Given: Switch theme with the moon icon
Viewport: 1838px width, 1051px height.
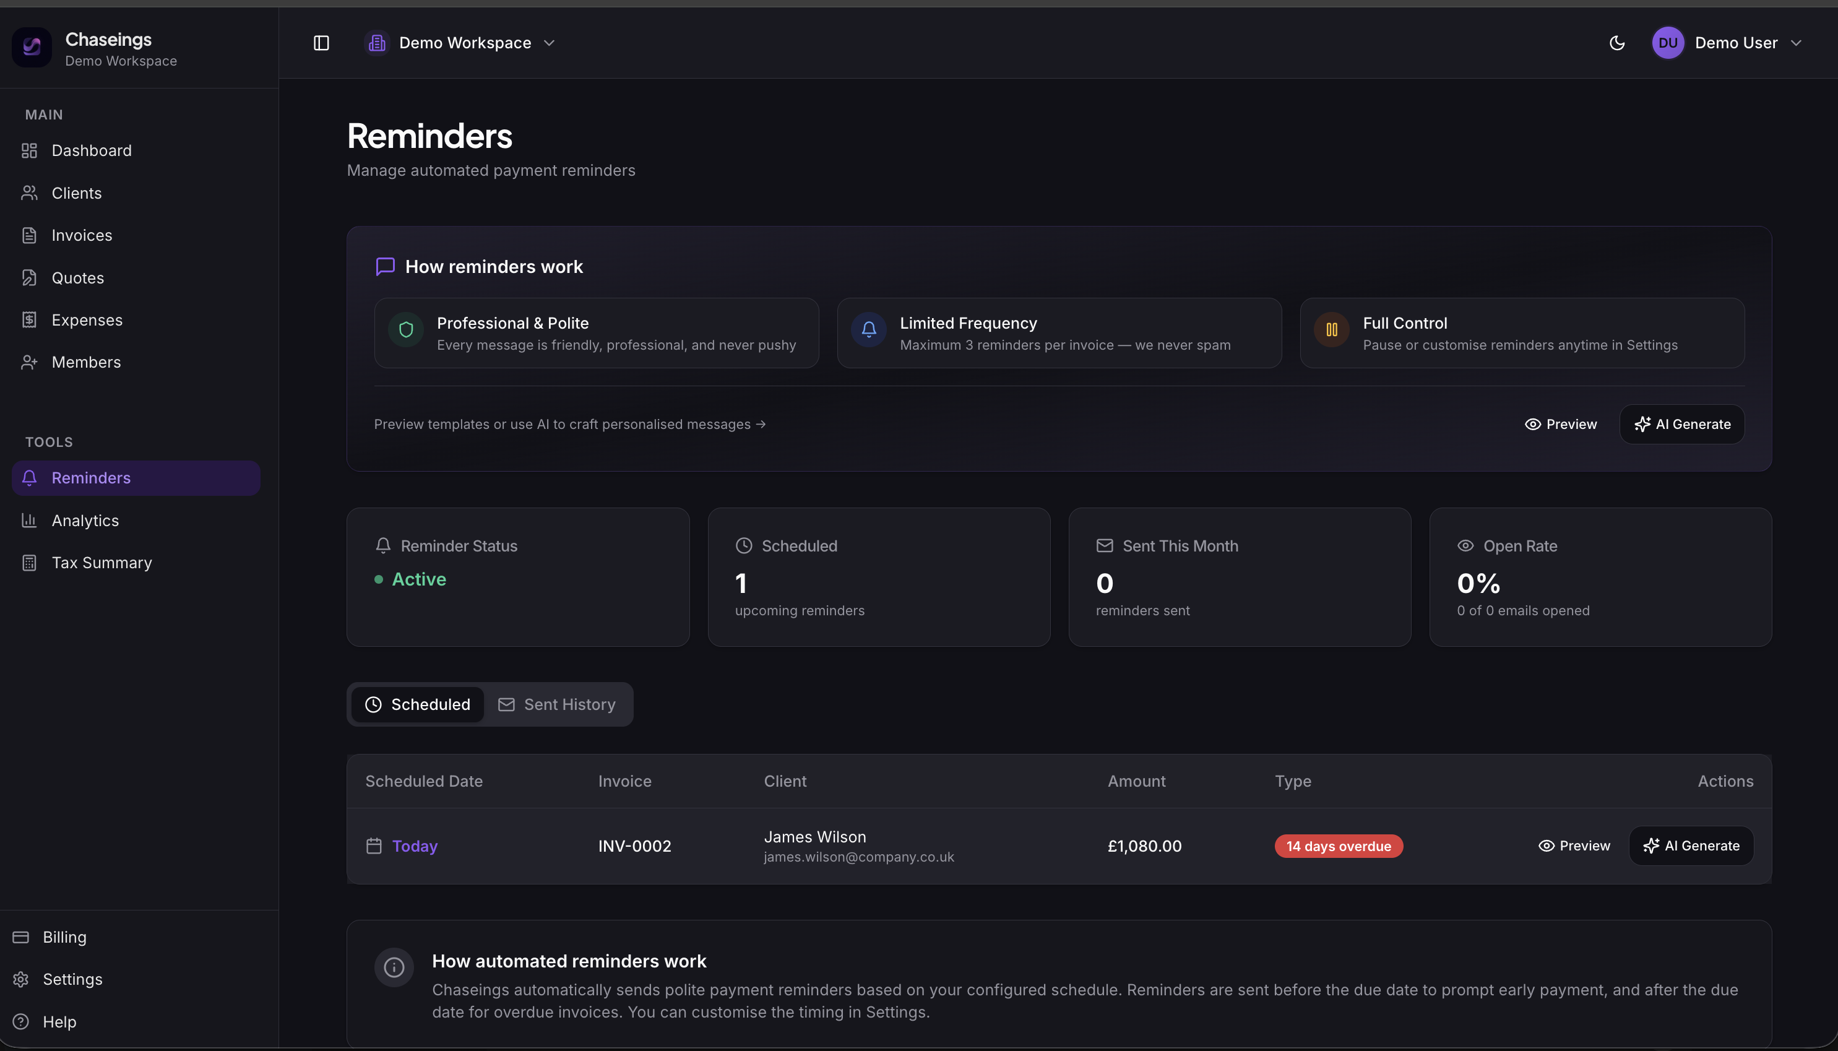Looking at the screenshot, I should (1616, 43).
